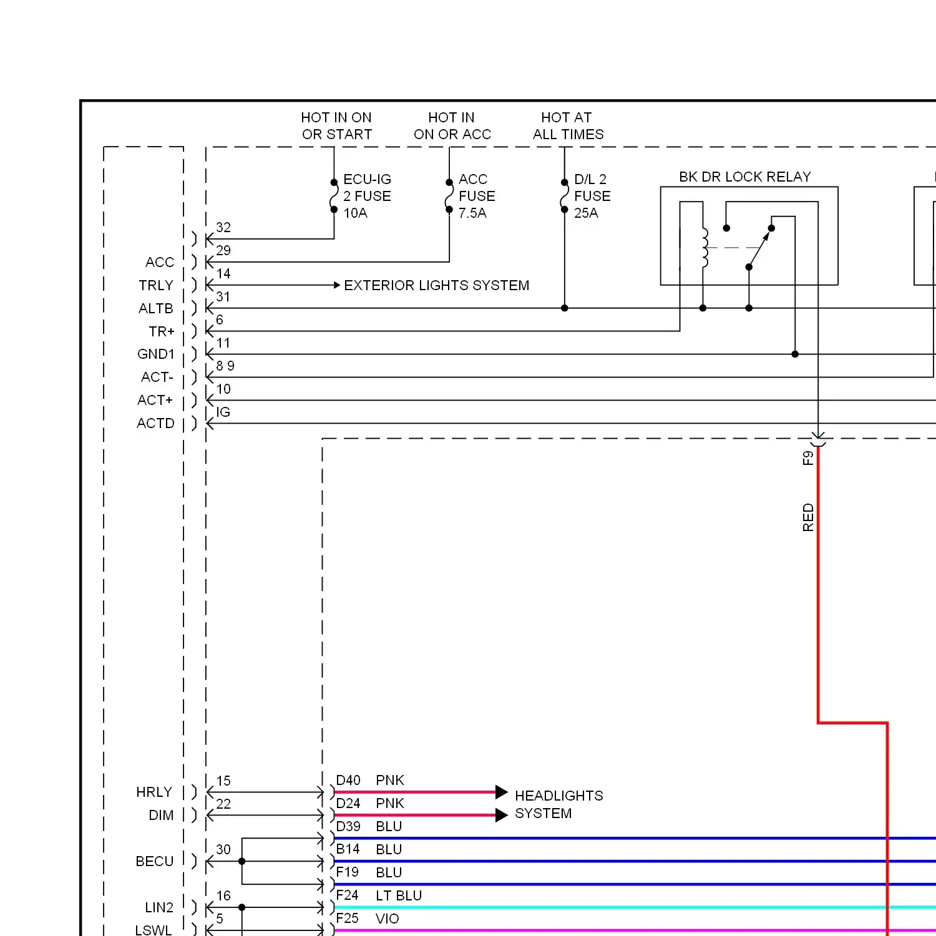Click the red F9 wire segment
This screenshot has width=936, height=936.
point(818,584)
